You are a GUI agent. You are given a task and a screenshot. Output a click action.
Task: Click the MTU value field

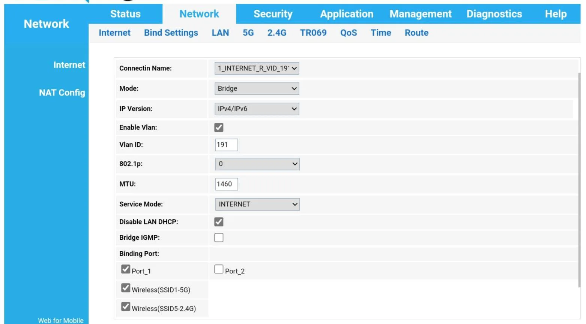coord(226,184)
